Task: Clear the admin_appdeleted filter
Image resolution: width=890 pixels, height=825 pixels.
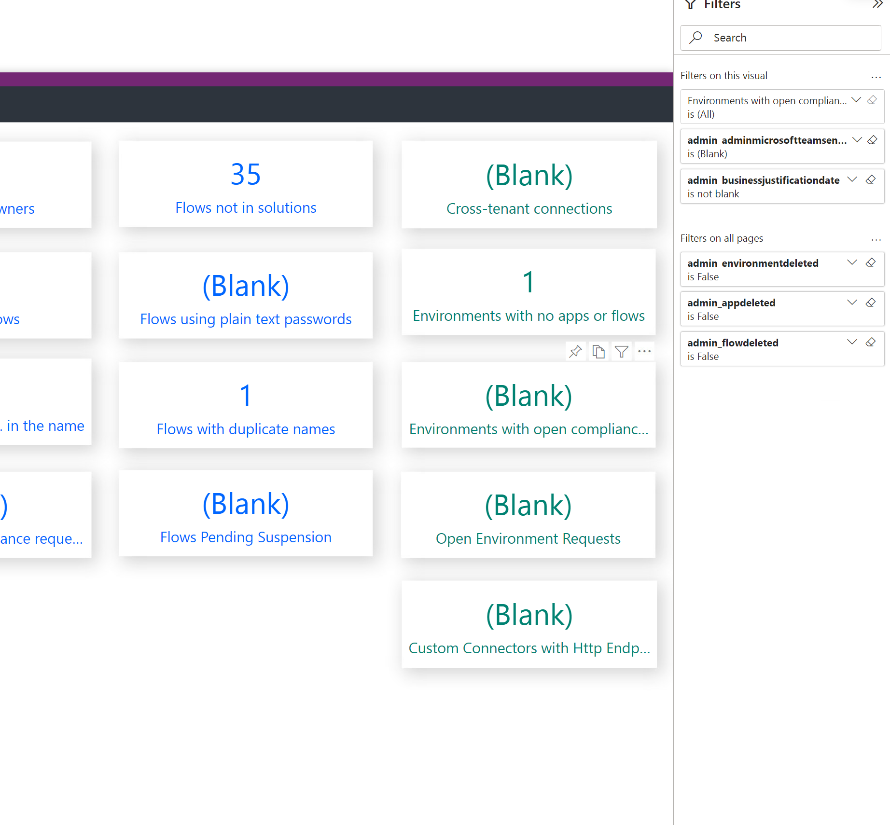Action: point(871,302)
